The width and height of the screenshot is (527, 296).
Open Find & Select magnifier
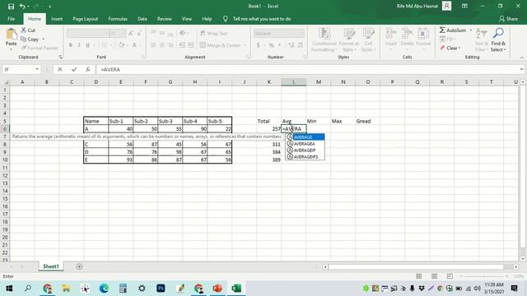pyautogui.click(x=498, y=39)
